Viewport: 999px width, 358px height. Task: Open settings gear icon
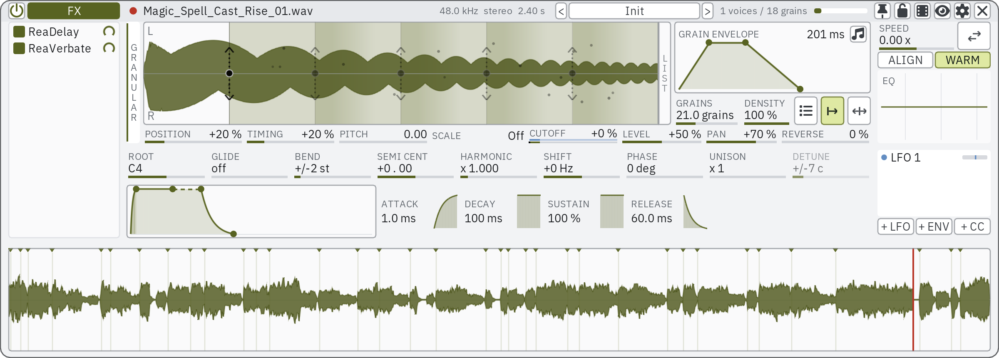tap(962, 11)
